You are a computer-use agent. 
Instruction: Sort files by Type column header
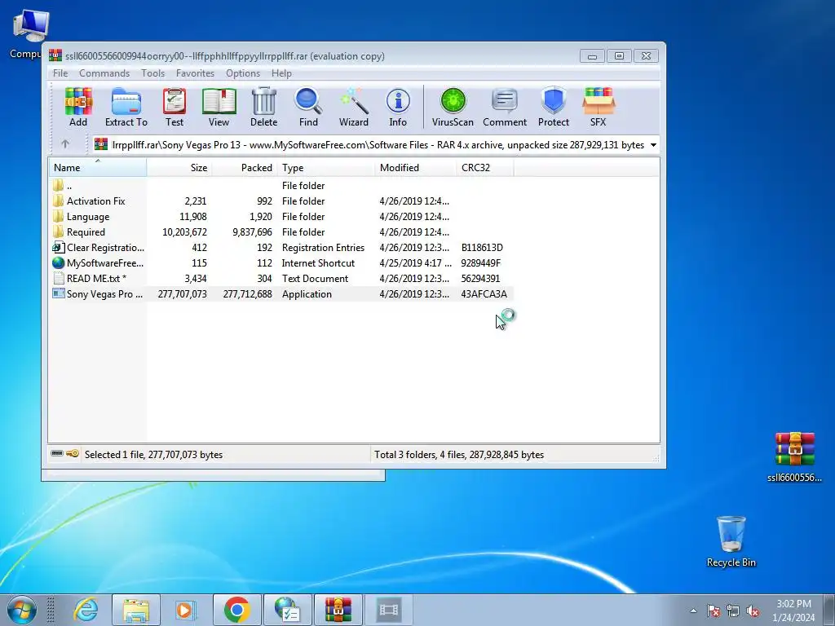coord(326,167)
